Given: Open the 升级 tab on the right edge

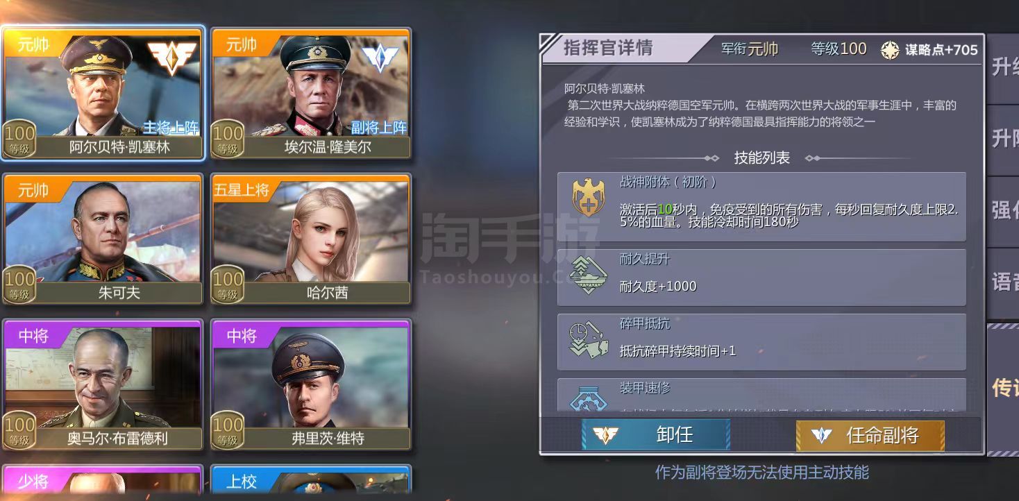Looking at the screenshot, I should pos(1003,68).
